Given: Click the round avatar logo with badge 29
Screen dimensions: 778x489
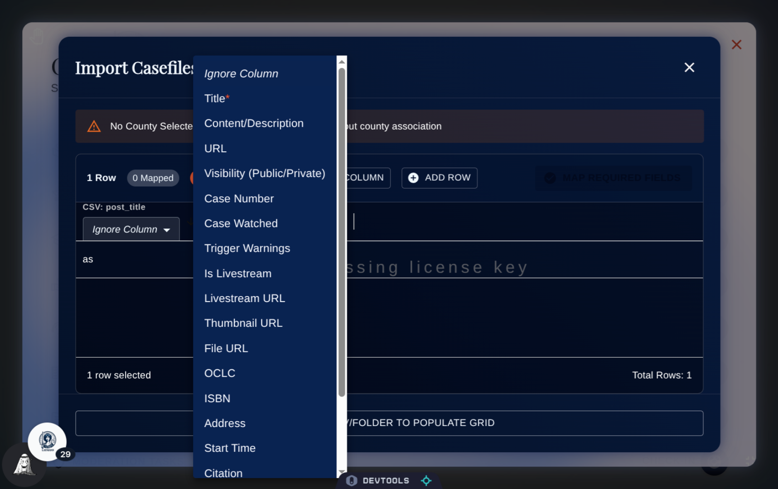Looking at the screenshot, I should point(47,441).
